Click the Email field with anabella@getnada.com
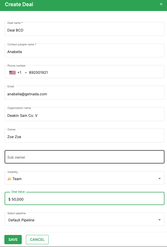The height and width of the screenshot is (247, 167). 85,93
